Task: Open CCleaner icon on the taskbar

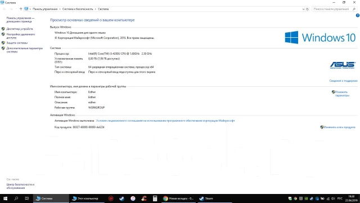Action: point(144,198)
